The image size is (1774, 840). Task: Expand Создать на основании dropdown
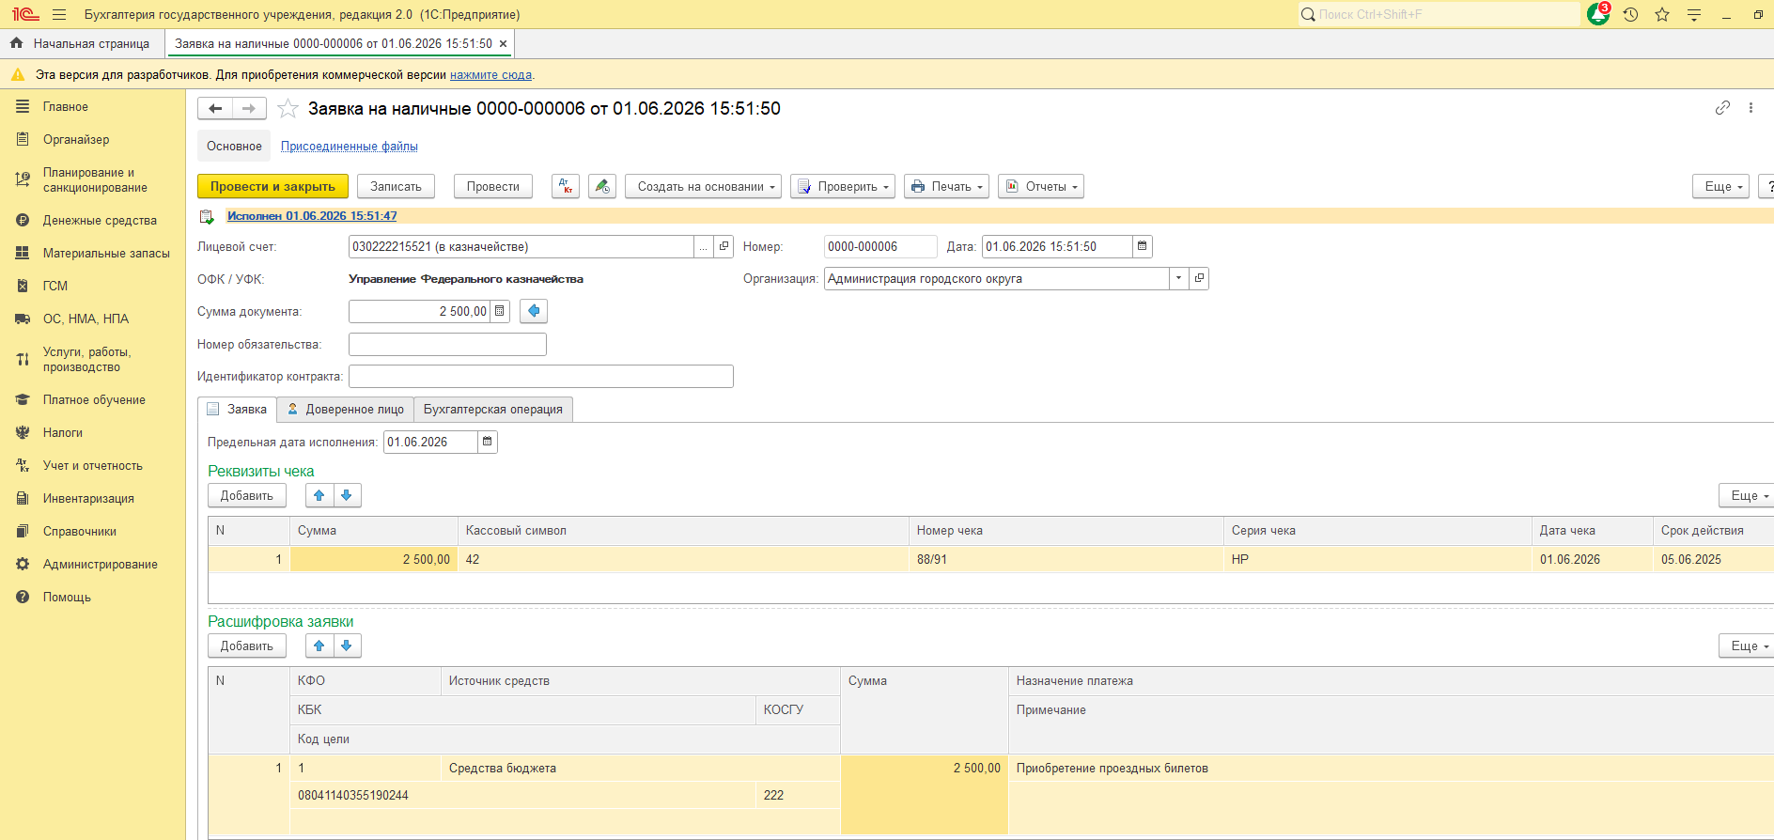point(703,186)
